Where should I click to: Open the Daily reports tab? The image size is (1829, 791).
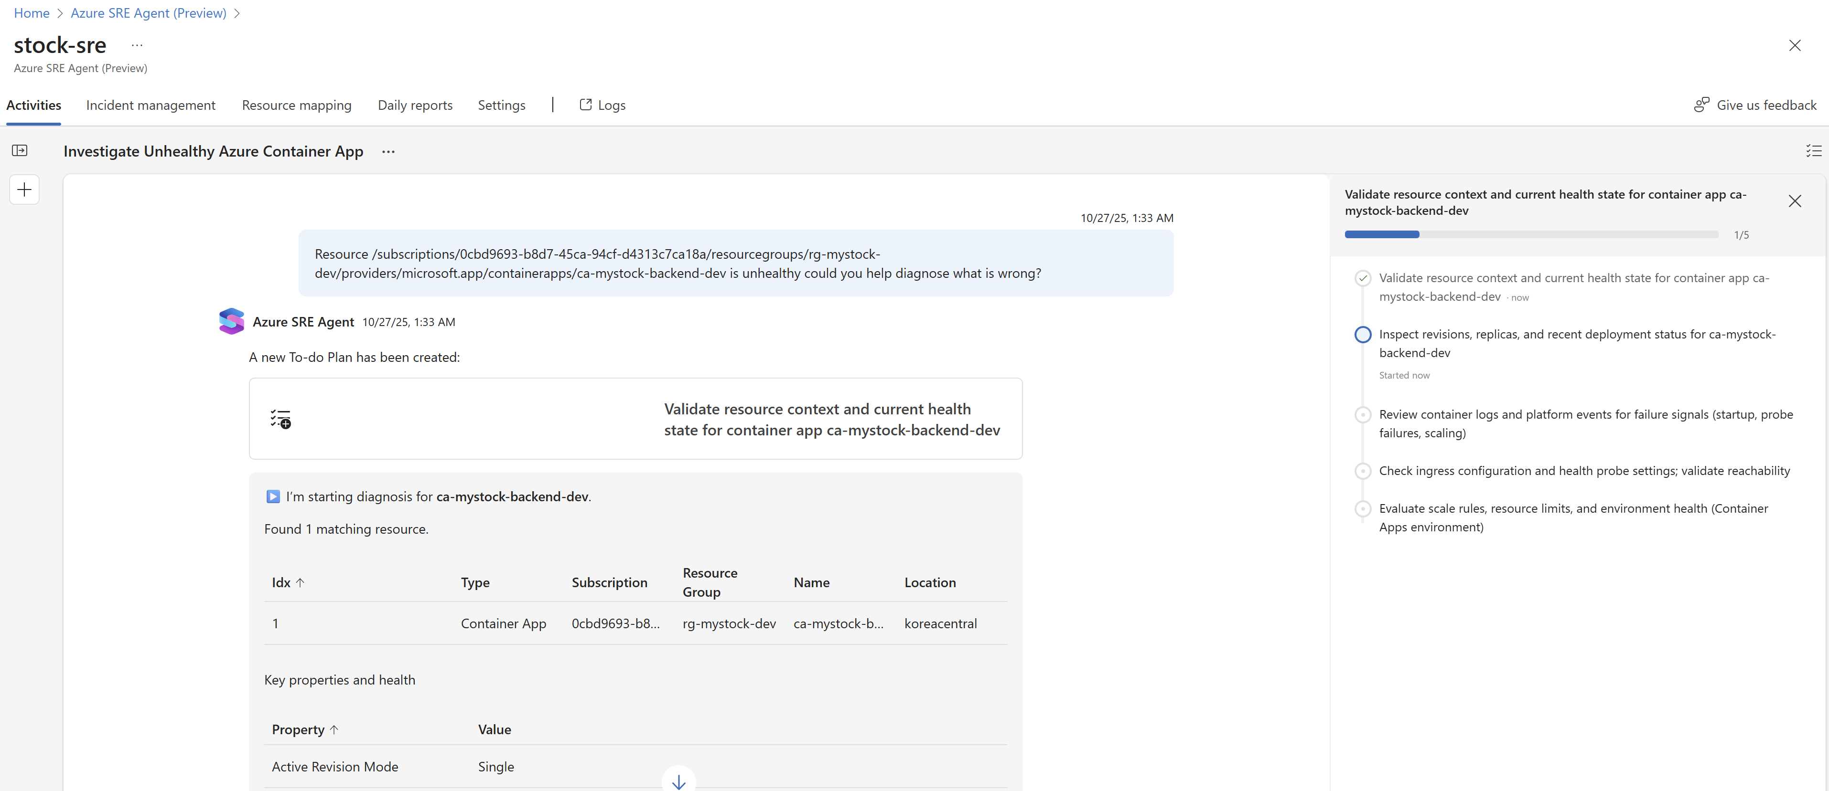(x=415, y=105)
